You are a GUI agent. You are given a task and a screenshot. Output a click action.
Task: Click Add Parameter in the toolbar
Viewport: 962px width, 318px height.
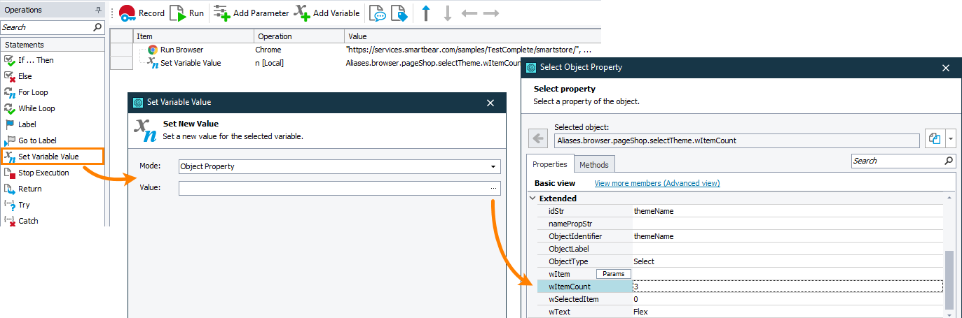[x=251, y=13]
